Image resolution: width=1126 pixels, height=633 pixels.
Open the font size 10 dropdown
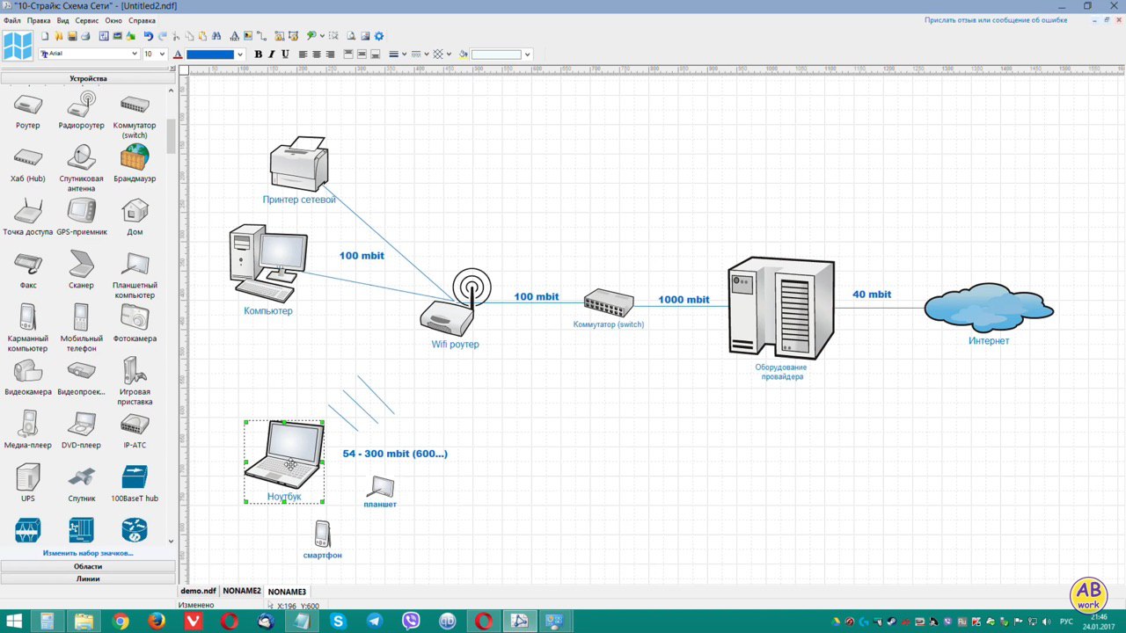tap(163, 55)
